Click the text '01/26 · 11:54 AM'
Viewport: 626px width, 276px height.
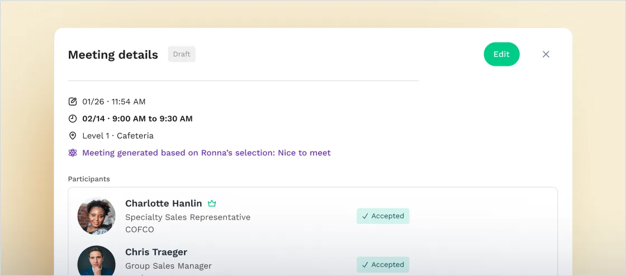point(114,102)
